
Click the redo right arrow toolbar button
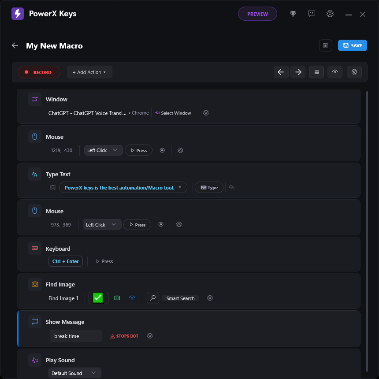click(x=298, y=72)
